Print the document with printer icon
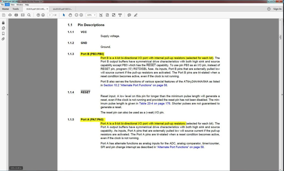This screenshot has height=171, width=284. tap(16, 15)
